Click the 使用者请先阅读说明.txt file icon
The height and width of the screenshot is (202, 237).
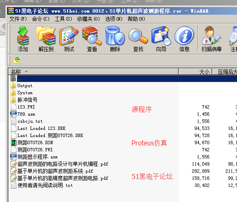pyautogui.click(x=13, y=185)
